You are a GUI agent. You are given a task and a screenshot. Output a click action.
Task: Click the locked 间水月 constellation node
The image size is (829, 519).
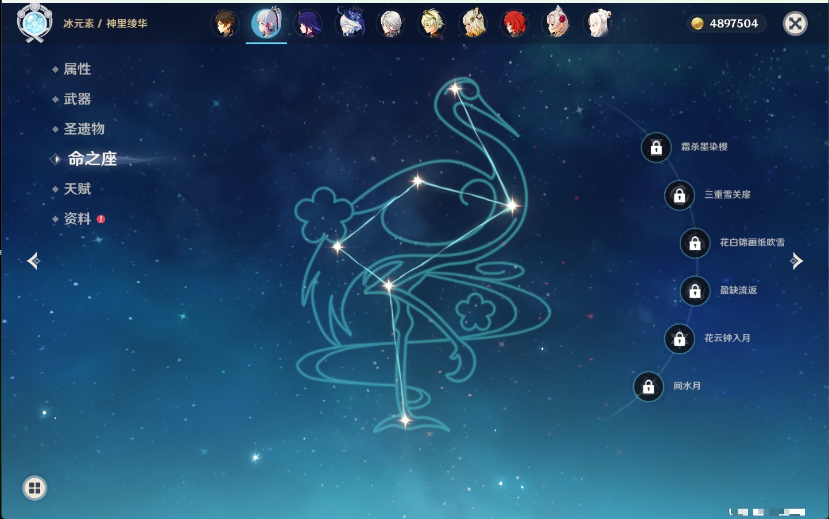pyautogui.click(x=649, y=387)
